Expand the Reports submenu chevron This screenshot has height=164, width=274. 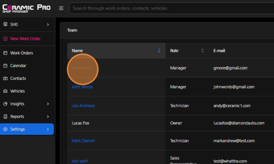48,116
